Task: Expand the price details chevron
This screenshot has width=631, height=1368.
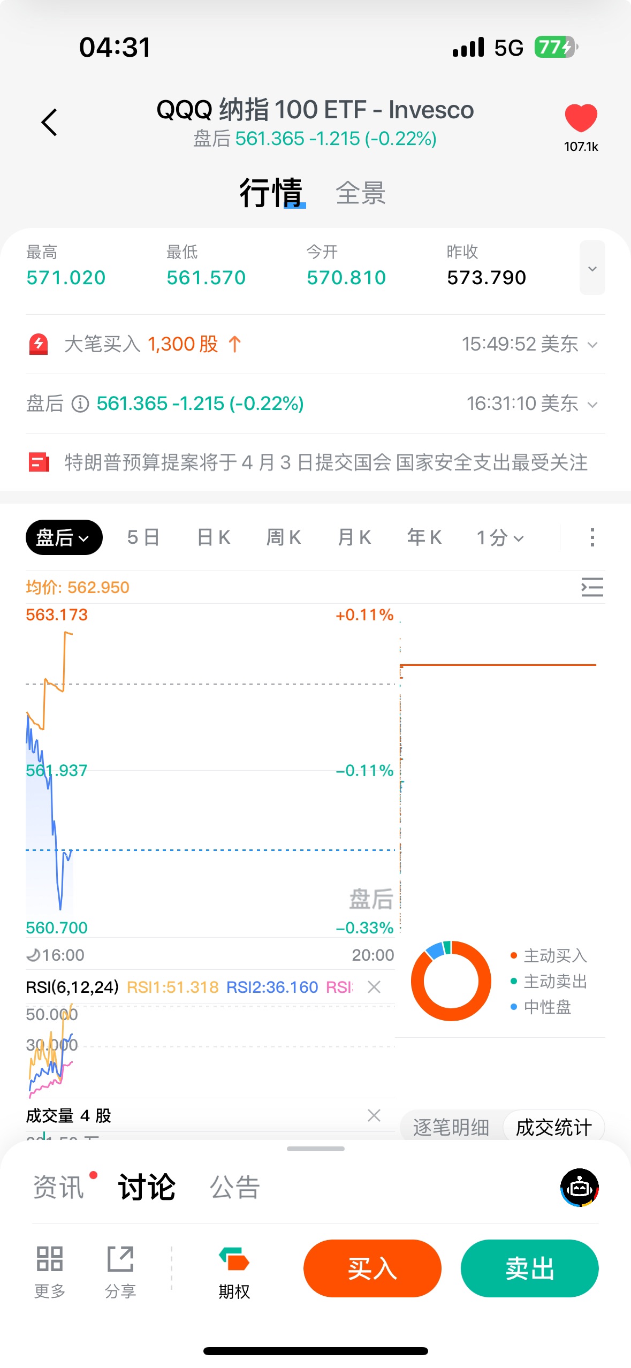Action: click(592, 268)
